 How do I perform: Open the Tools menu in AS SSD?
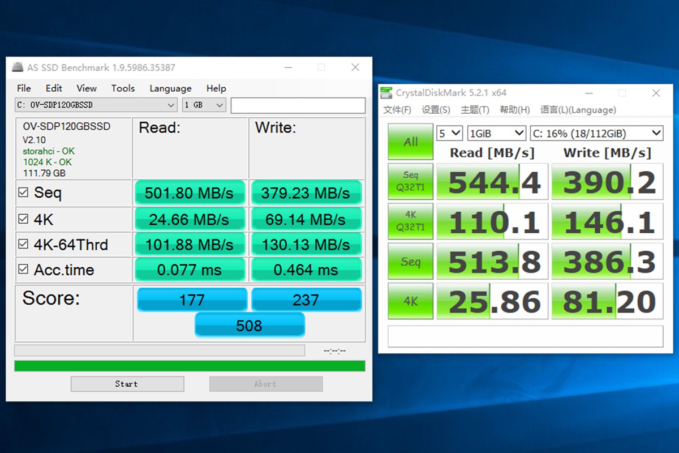pos(123,88)
